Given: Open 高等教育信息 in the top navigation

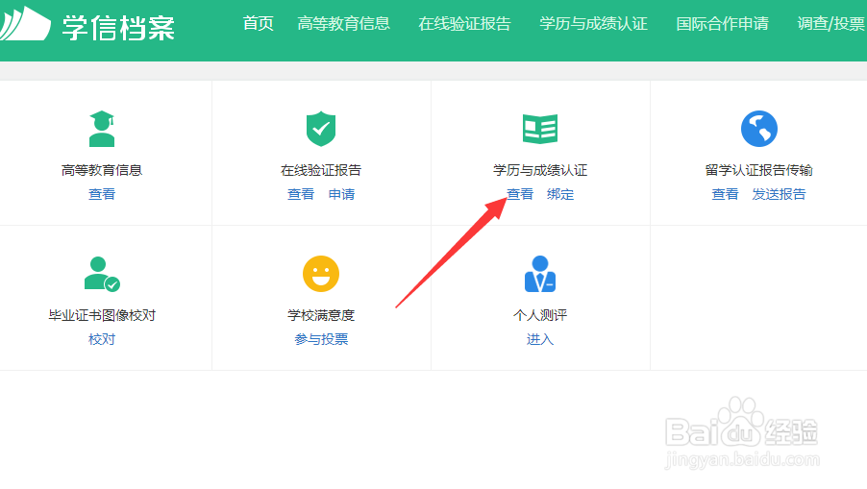Looking at the screenshot, I should 343,24.
